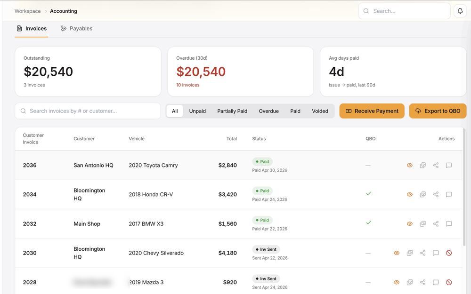View invoice 2032 eye icon
Image resolution: width=471 pixels, height=294 pixels.
click(409, 224)
